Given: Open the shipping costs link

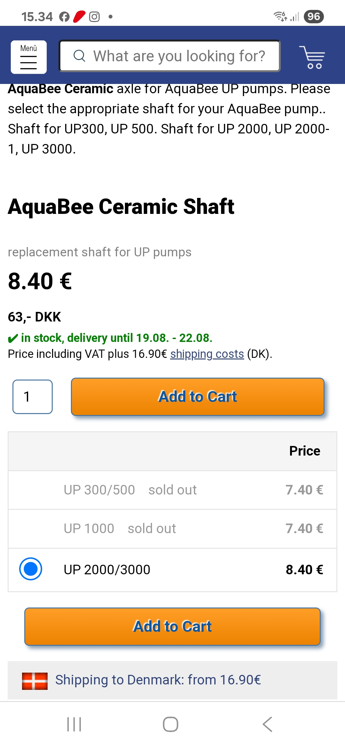Looking at the screenshot, I should click(x=207, y=354).
